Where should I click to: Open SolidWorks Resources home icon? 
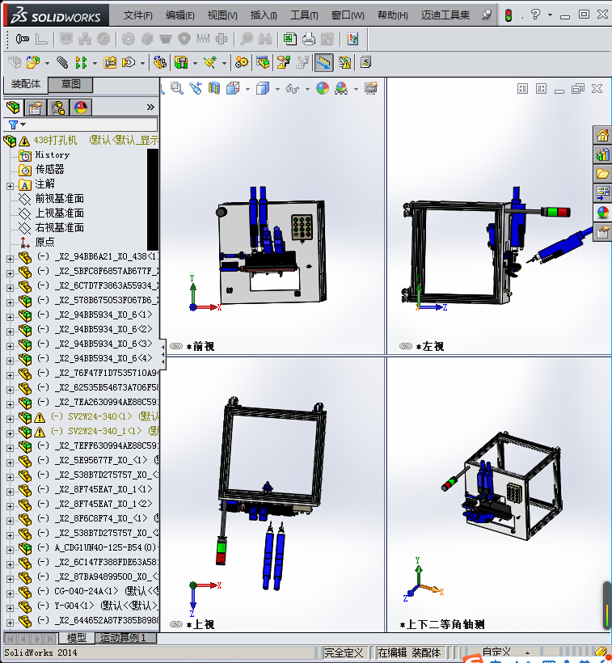[x=602, y=135]
